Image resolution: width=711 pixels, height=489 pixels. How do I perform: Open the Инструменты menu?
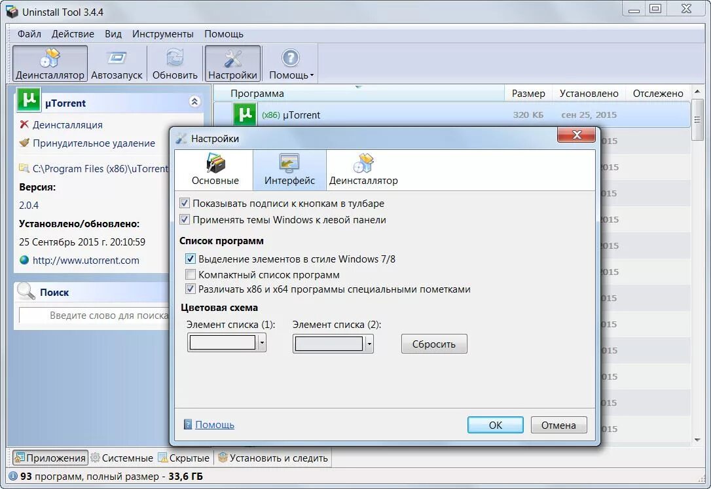click(x=163, y=34)
